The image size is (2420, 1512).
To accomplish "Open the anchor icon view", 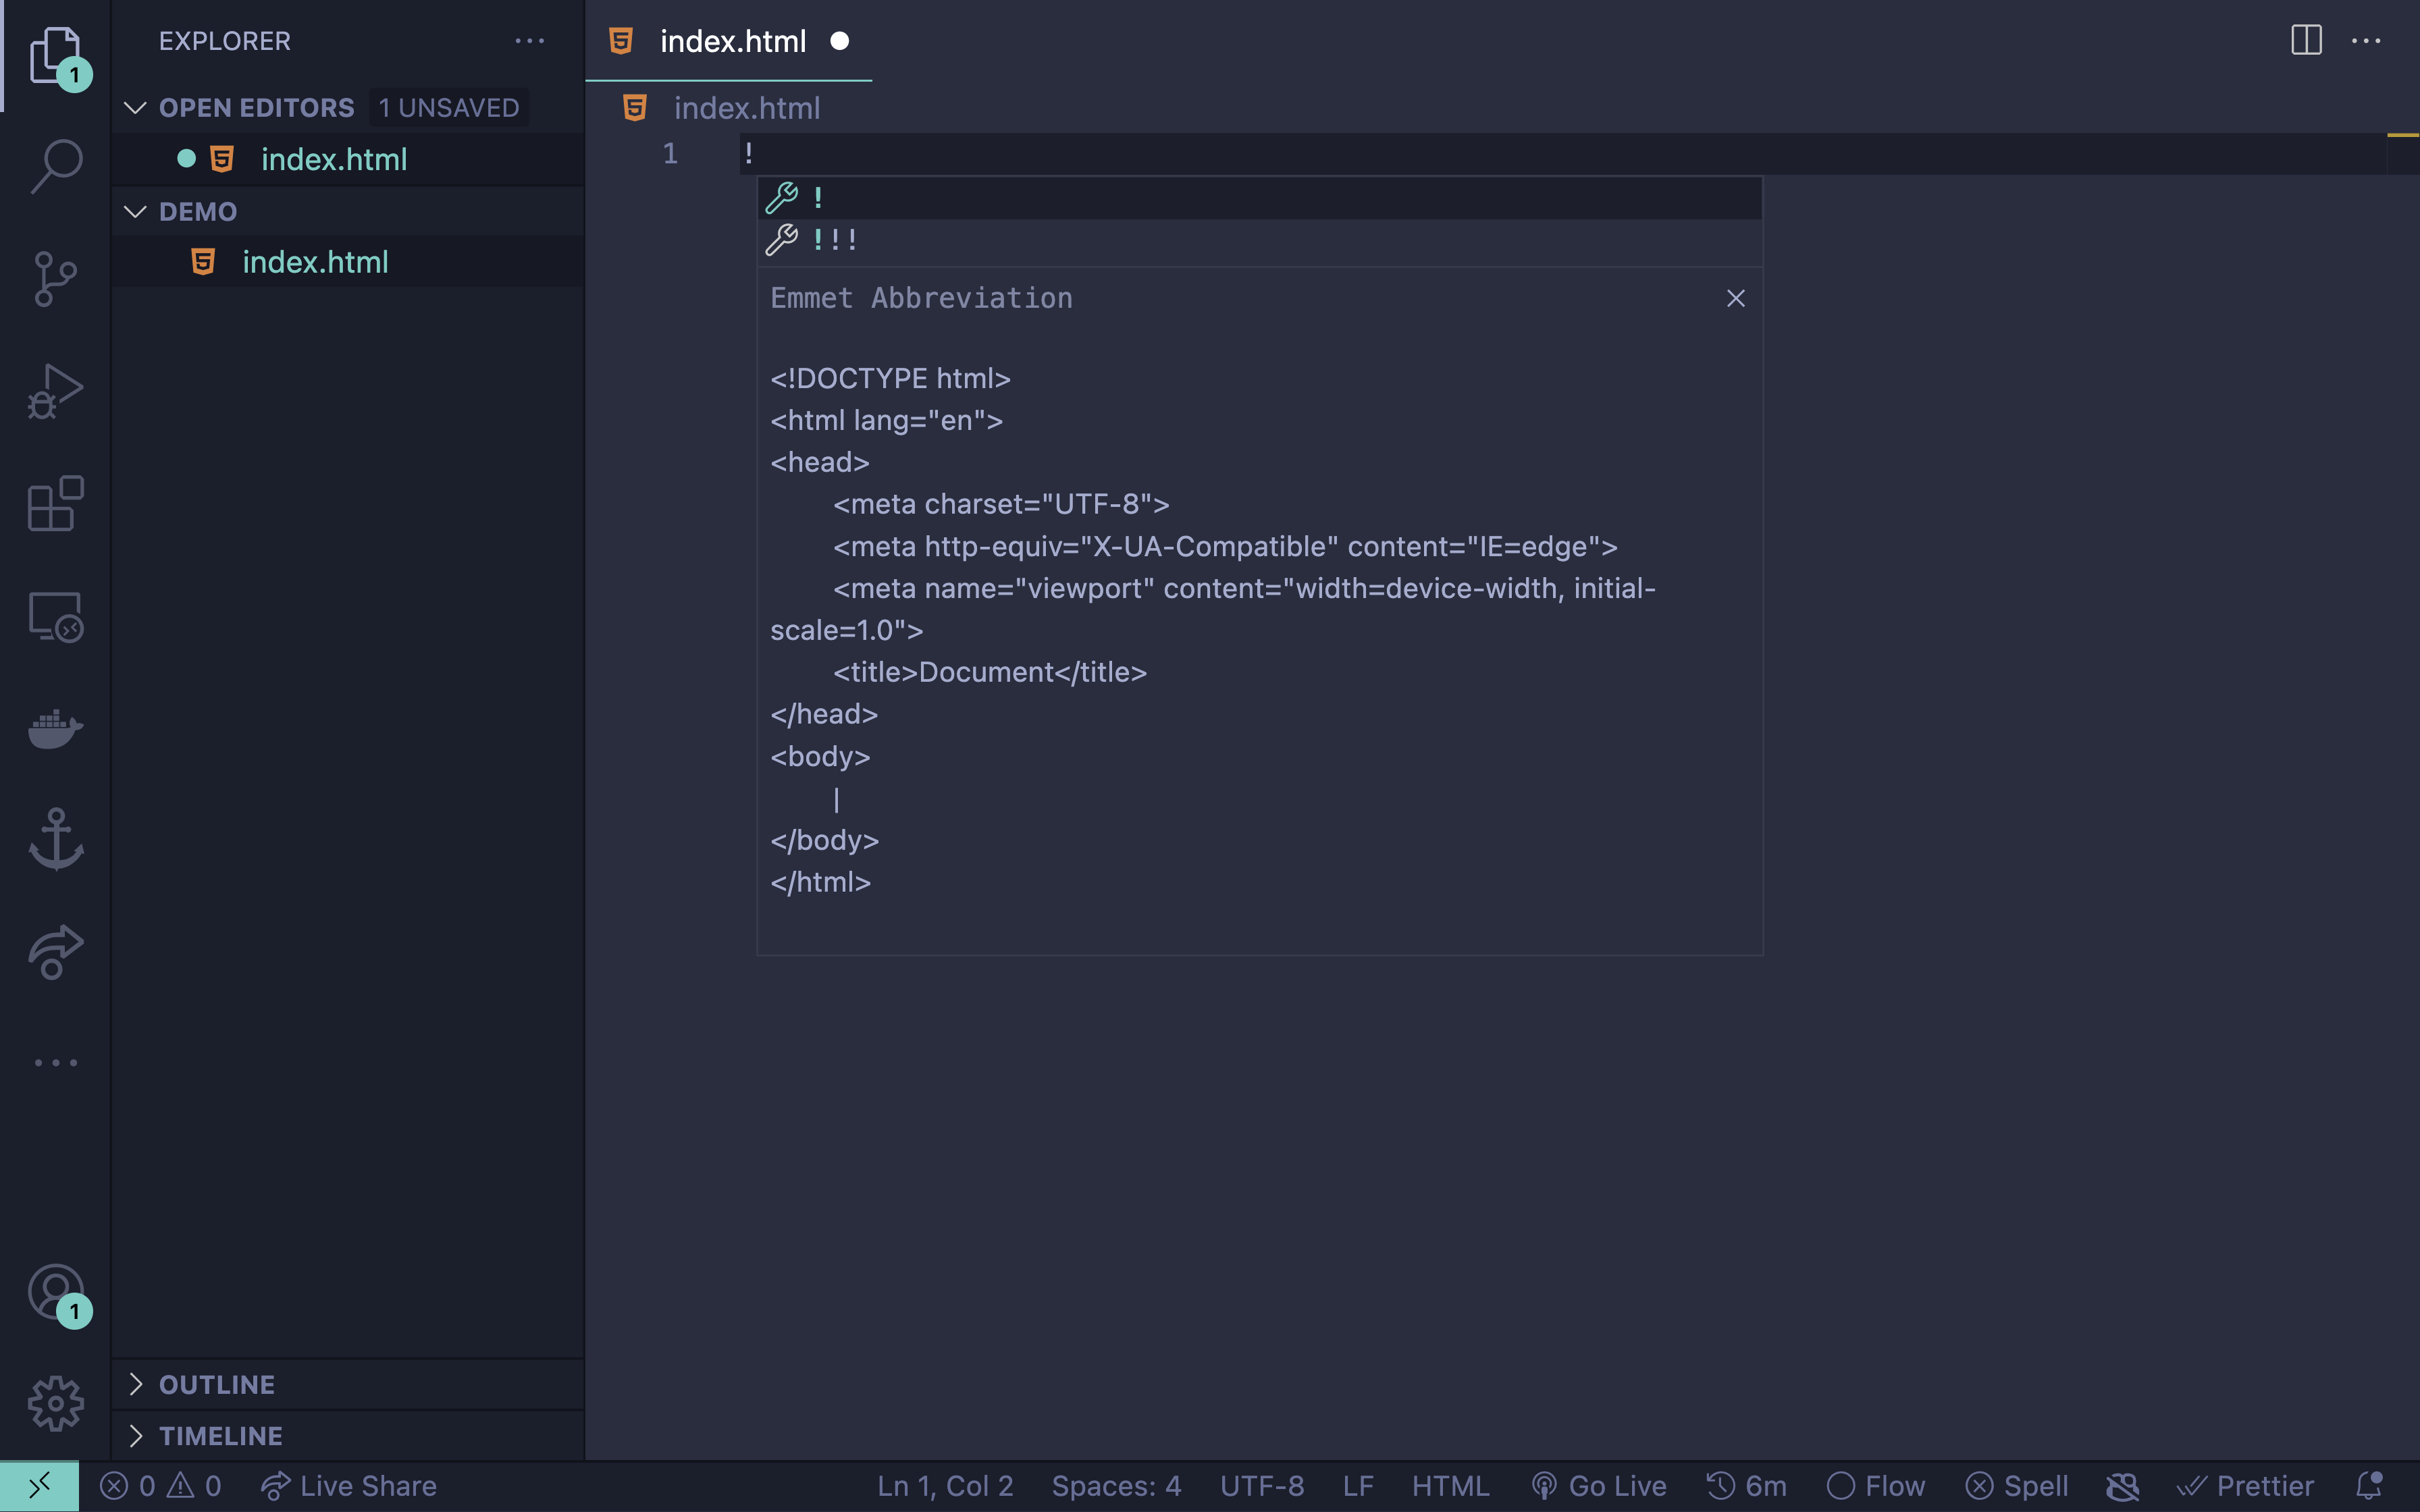I will 55,839.
